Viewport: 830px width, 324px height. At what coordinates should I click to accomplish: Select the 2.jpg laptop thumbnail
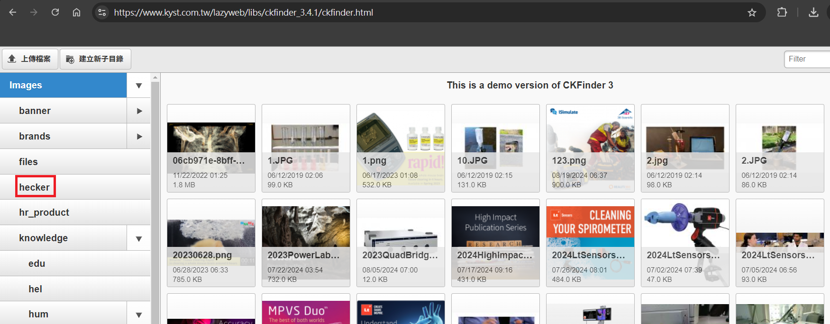(x=685, y=148)
